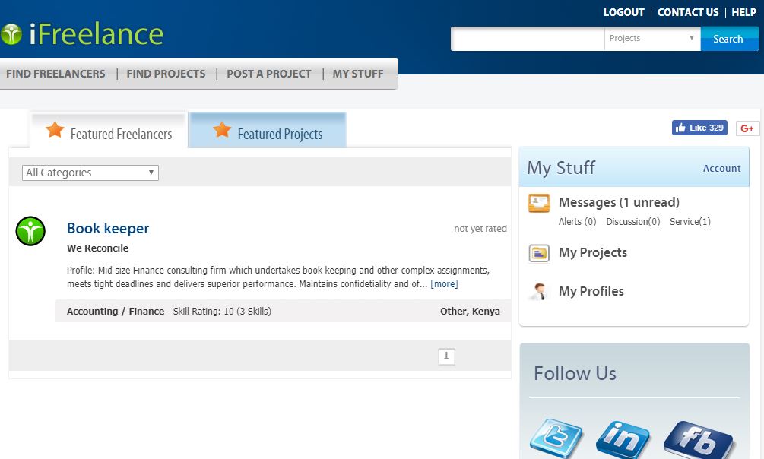Open the Twitter follow icon

(x=556, y=439)
